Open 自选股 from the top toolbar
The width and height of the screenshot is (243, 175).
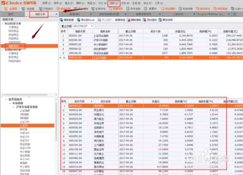pos(28,9)
